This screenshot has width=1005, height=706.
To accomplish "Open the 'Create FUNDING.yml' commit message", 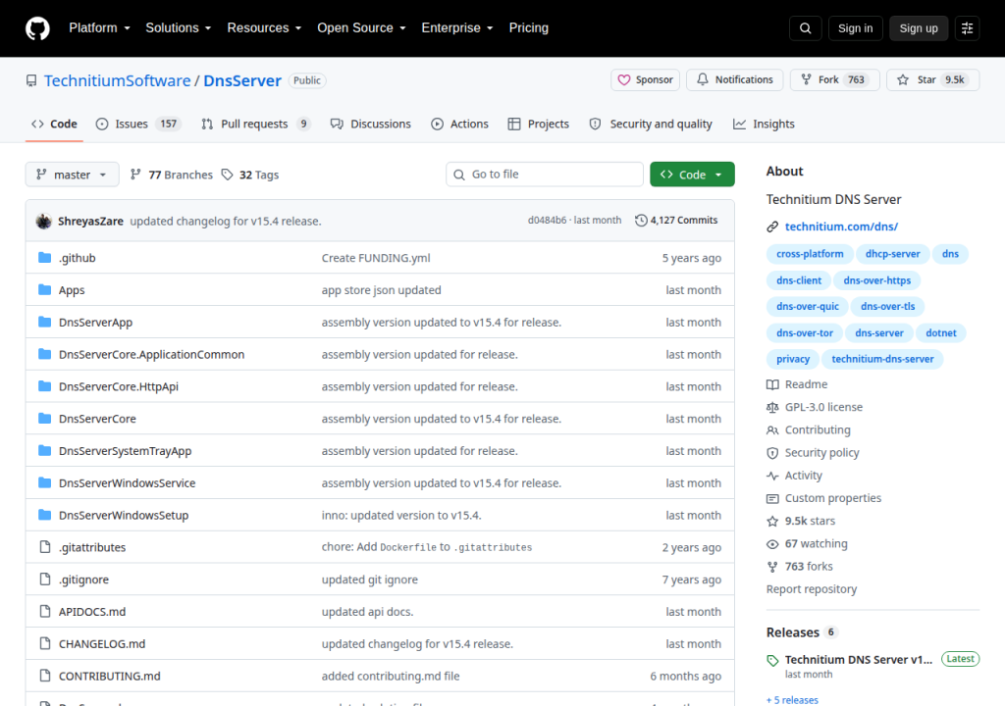I will (376, 258).
